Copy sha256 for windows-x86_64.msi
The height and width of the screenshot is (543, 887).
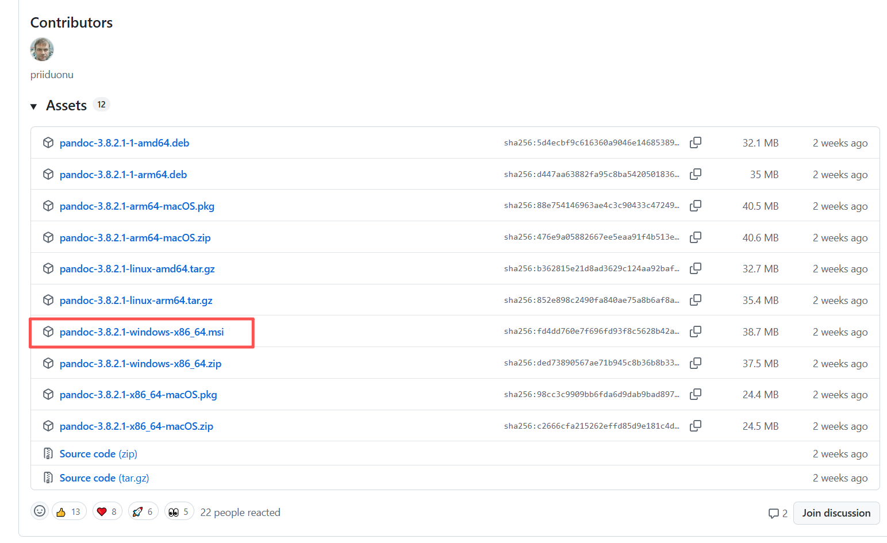tap(696, 332)
